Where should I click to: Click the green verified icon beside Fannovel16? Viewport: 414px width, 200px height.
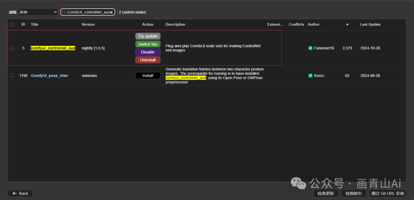310,48
